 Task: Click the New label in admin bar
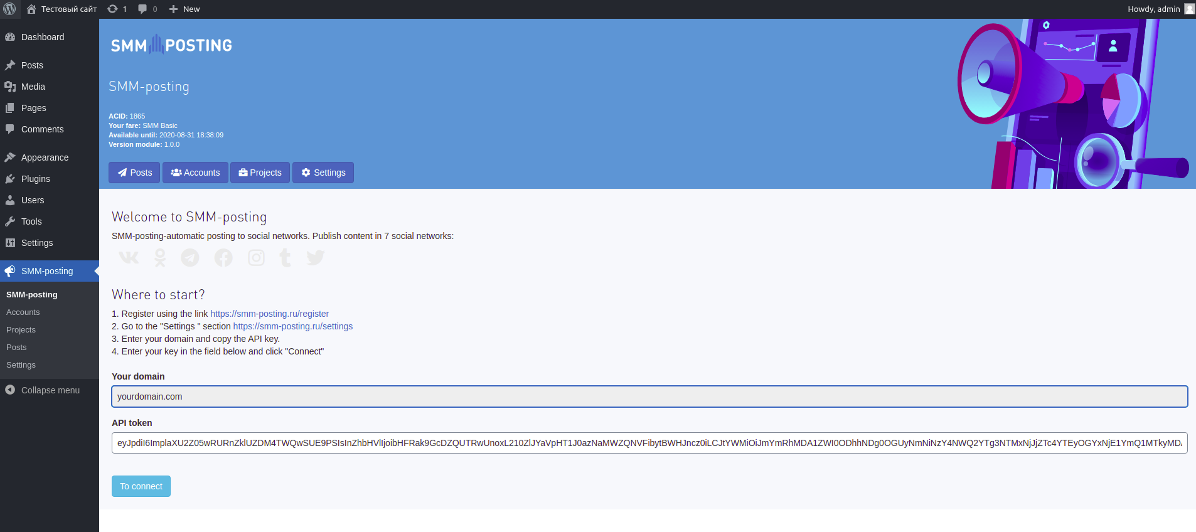pos(191,9)
